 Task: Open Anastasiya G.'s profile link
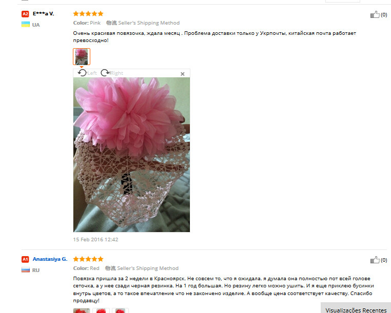(x=50, y=259)
